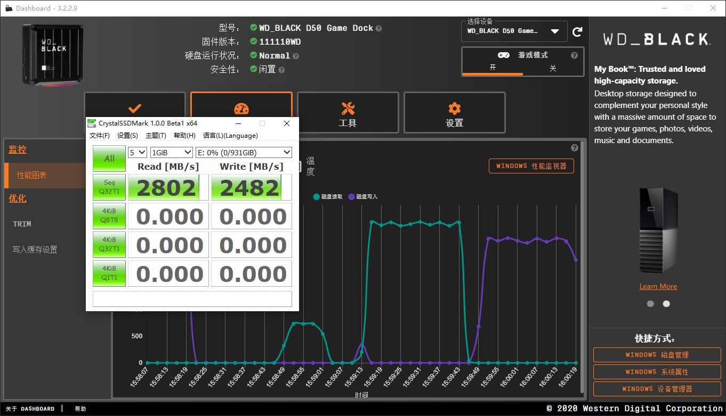The image size is (726, 416).
Task: Turn game mode 开 on
Action: tap(493, 68)
